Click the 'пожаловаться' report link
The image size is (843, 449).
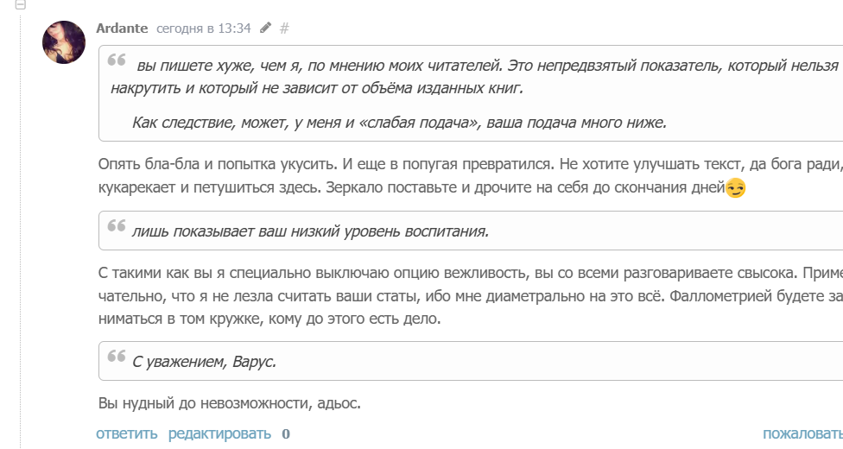[x=802, y=433]
